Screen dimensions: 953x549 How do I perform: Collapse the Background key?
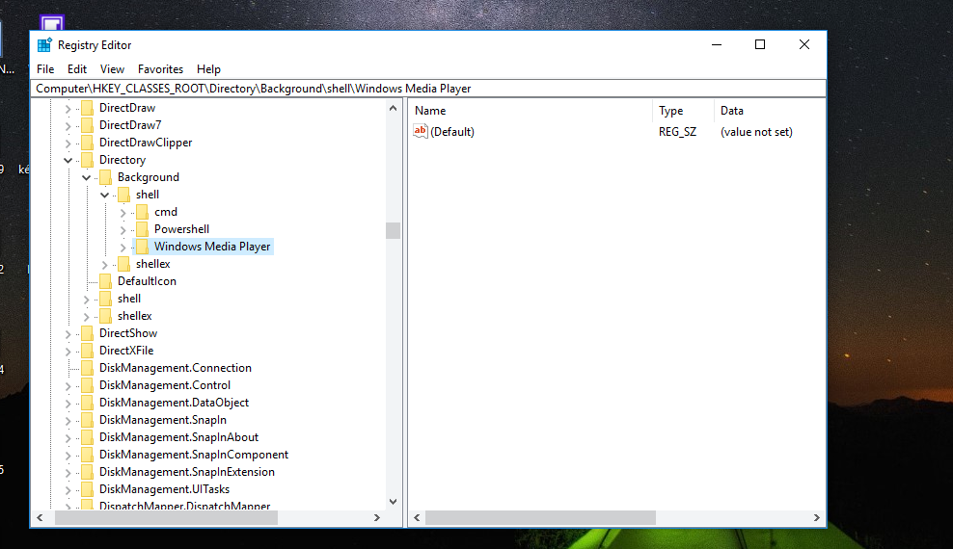[x=86, y=178]
